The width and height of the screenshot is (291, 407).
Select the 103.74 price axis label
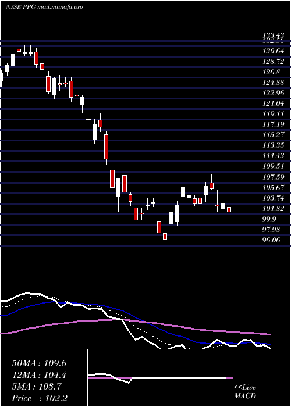[272, 198]
